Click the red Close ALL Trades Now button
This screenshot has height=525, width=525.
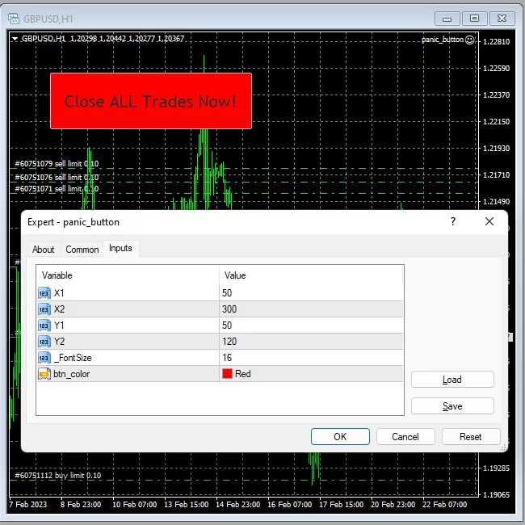pos(151,101)
